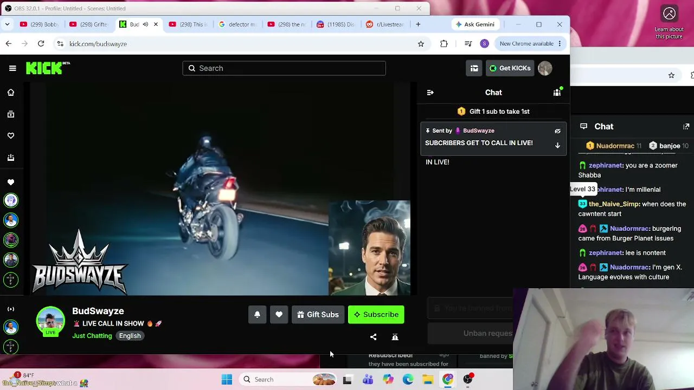Select the English language tag

coord(130,336)
